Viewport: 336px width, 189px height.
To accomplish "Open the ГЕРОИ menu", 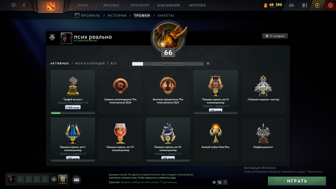I will tap(82, 5).
